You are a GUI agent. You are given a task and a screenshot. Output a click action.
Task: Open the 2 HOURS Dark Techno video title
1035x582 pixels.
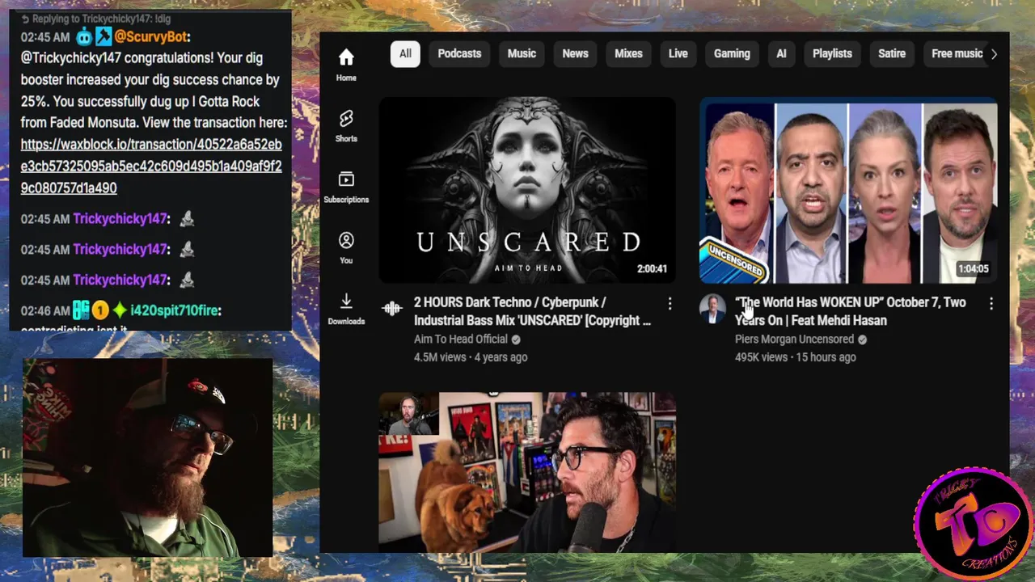pyautogui.click(x=532, y=311)
